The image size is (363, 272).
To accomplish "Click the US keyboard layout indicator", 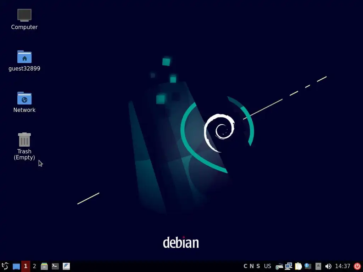I will 267,266.
